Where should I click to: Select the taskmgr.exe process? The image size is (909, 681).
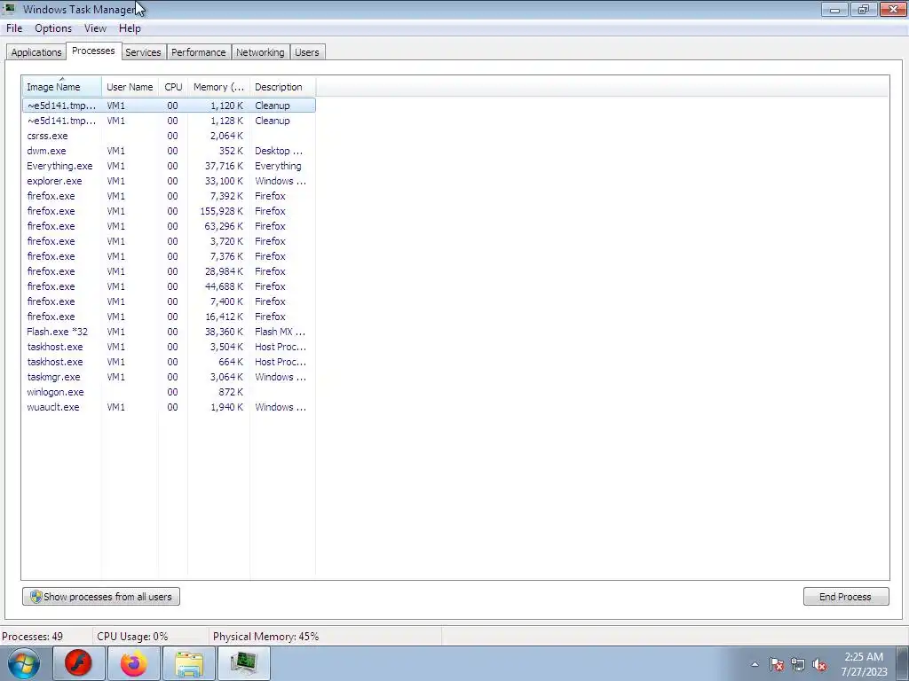pyautogui.click(x=170, y=376)
